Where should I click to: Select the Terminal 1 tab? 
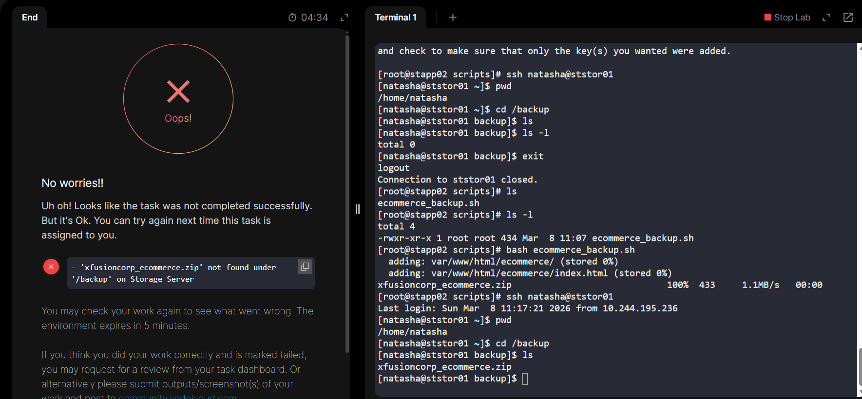click(396, 18)
